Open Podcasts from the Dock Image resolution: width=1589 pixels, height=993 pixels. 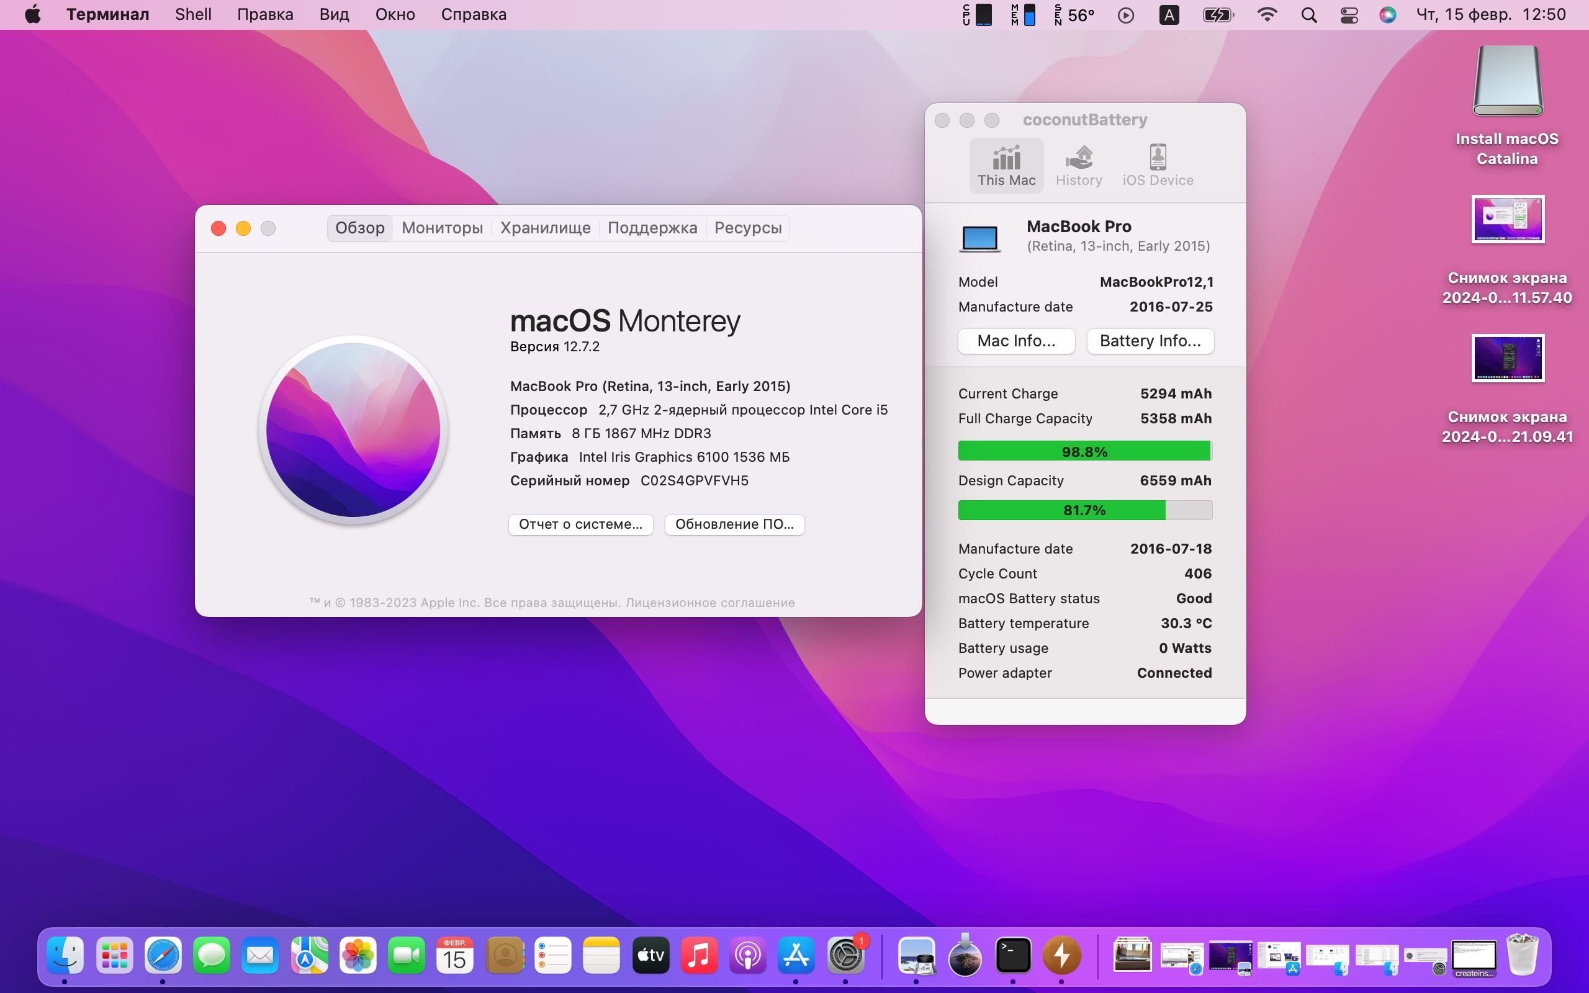(747, 955)
